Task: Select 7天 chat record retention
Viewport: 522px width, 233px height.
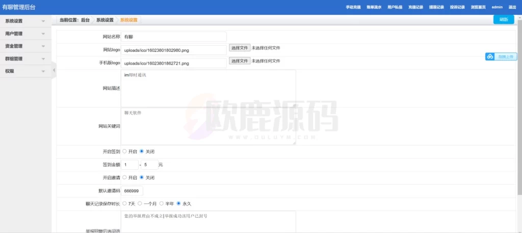Action: [124, 203]
